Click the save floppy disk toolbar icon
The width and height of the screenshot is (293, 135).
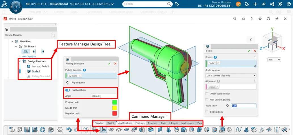(27, 130)
